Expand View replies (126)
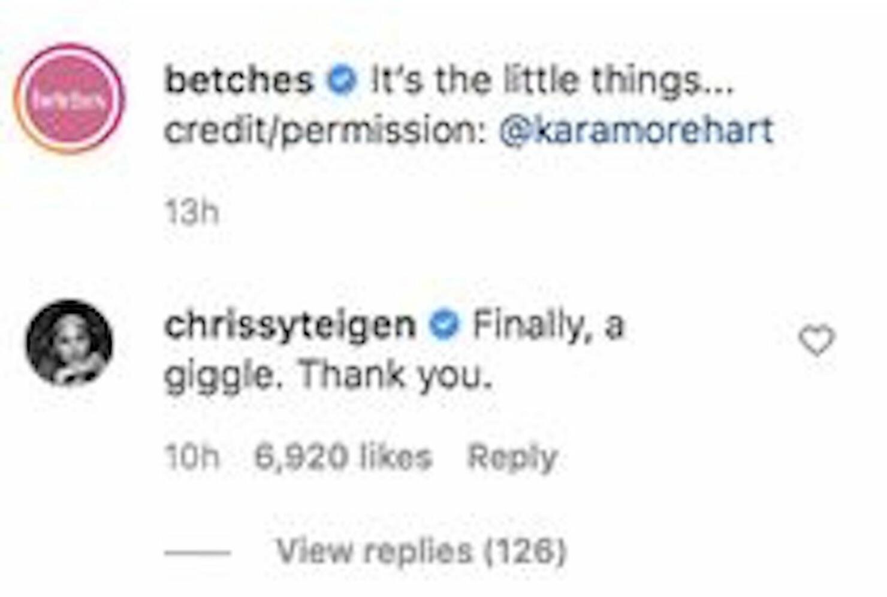 click(x=421, y=551)
